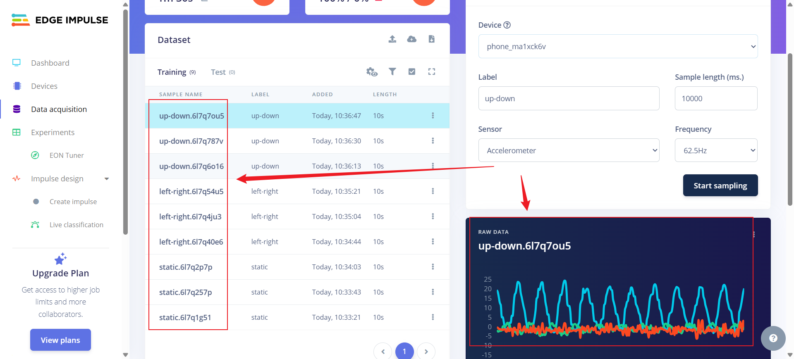Click the upload data icon in Dataset header

pyautogui.click(x=392, y=39)
